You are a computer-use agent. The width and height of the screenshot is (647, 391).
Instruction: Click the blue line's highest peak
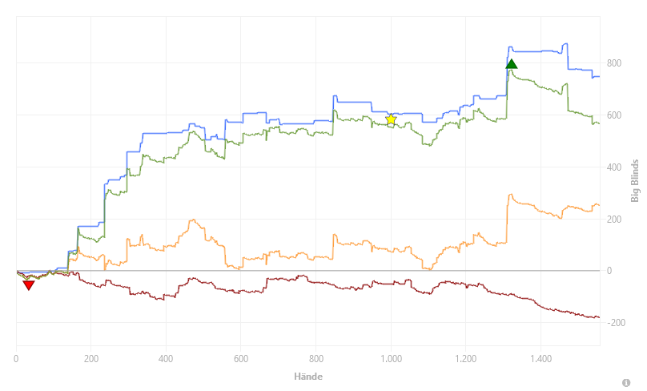[x=565, y=44]
